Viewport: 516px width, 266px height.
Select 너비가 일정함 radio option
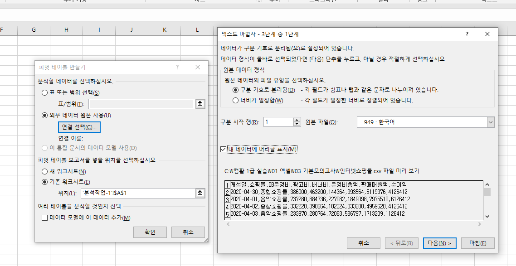[235, 100]
